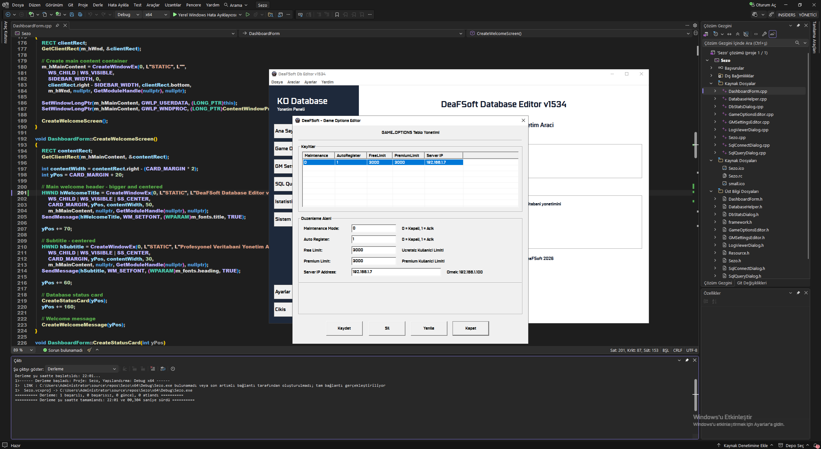Click the Server IP Address input field
Screen dimensions: 821x449
tap(396, 272)
